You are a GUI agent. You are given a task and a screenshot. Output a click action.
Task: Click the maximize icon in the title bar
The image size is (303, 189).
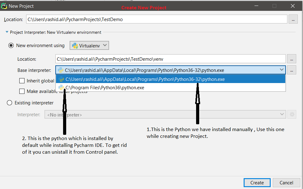274,6
